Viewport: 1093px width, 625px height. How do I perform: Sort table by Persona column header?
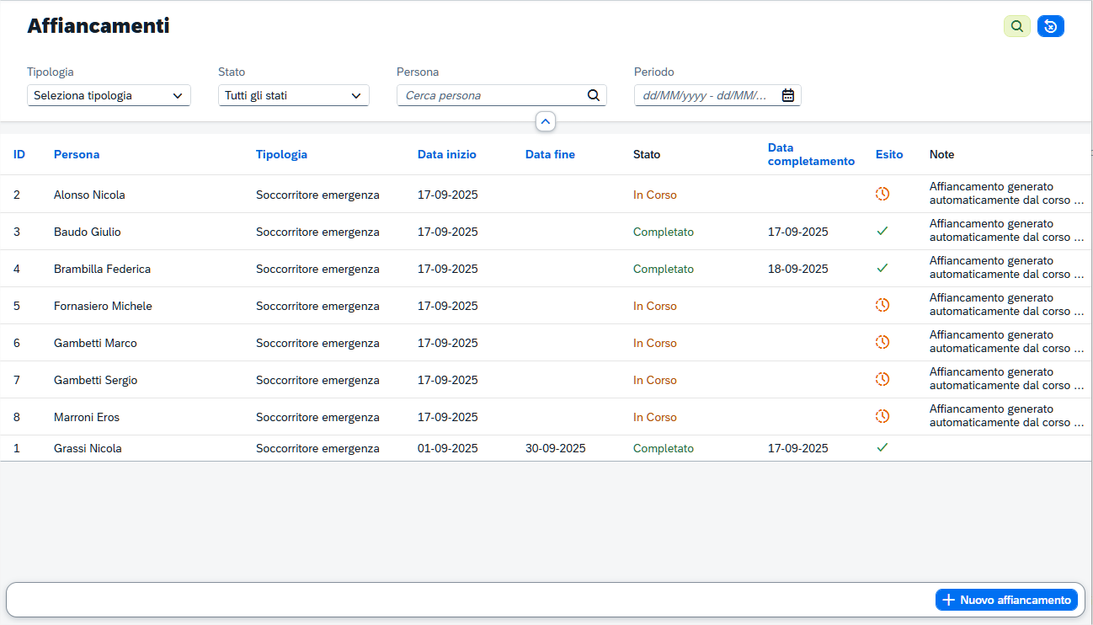[77, 154]
